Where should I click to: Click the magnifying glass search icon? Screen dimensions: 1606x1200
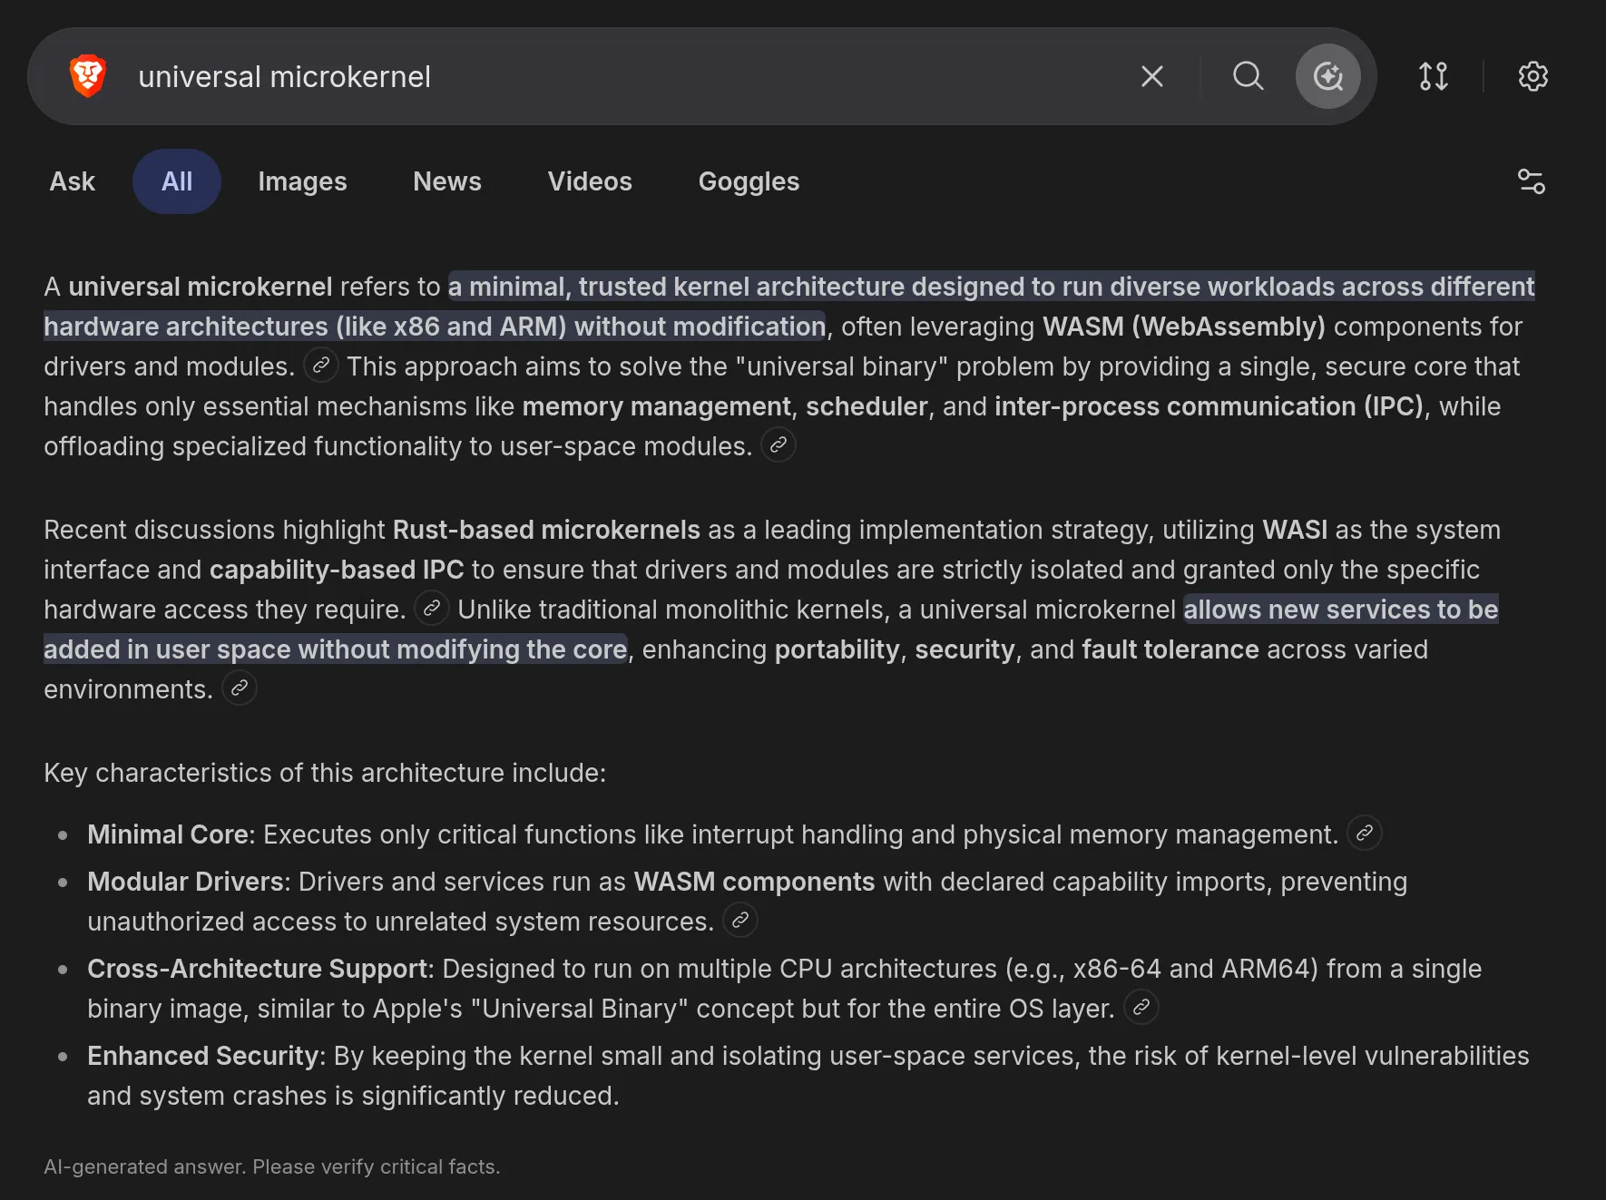[x=1248, y=76]
